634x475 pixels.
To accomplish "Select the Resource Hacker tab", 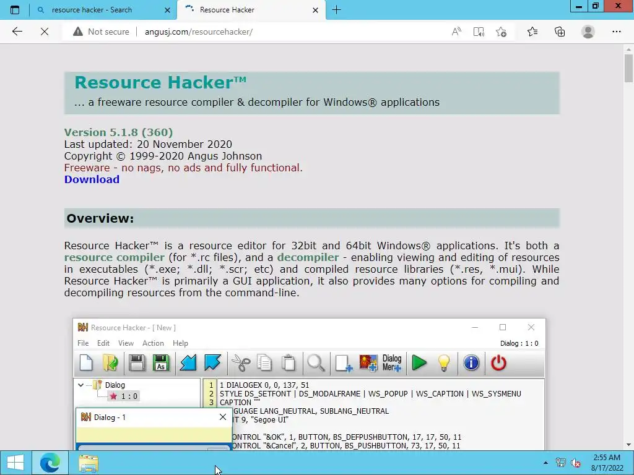I will [251, 10].
